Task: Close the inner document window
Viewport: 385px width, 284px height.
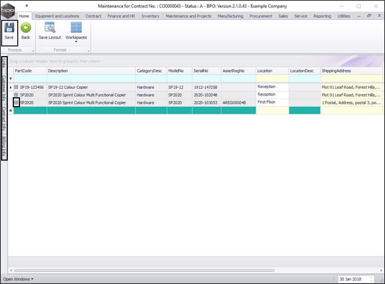Action: tap(379, 16)
